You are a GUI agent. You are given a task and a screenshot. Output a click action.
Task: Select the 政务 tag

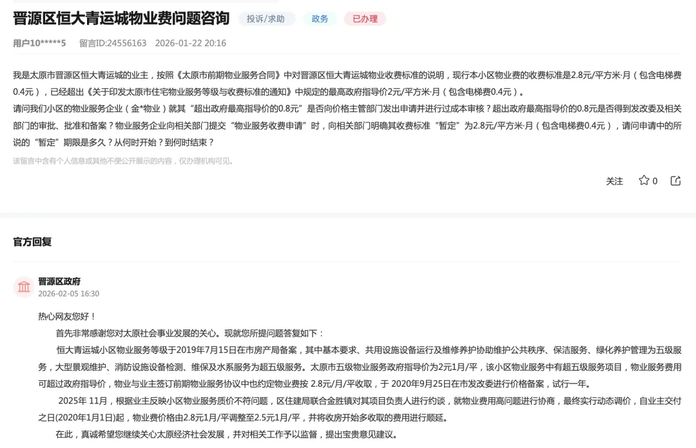320,19
